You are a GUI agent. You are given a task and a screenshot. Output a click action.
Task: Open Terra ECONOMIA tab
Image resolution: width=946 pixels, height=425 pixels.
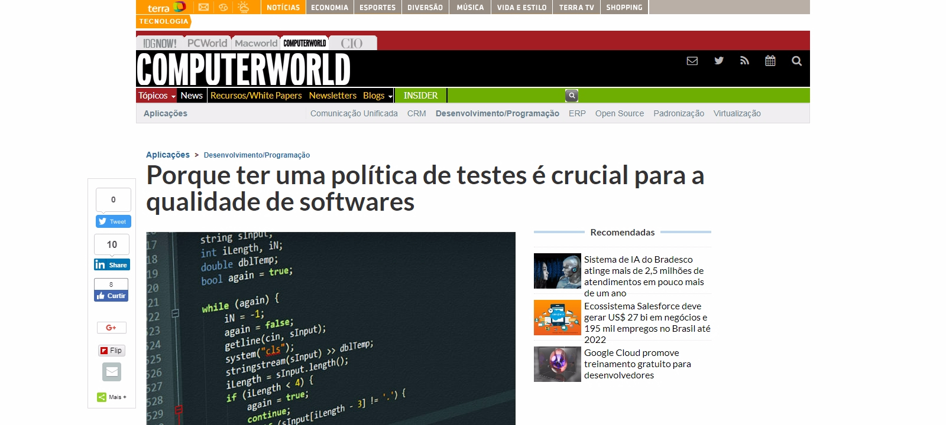tap(329, 7)
